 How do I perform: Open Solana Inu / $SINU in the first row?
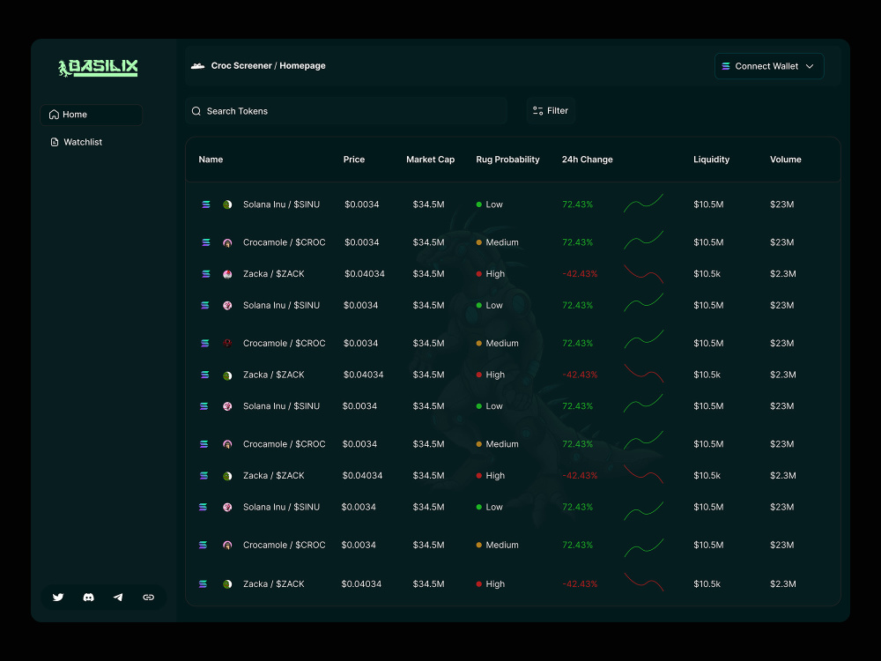[281, 204]
